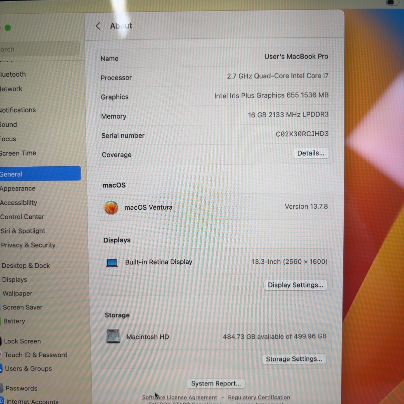Open the battery status icon in the menu bar
This screenshot has width=404, height=404.
[x=392, y=3]
